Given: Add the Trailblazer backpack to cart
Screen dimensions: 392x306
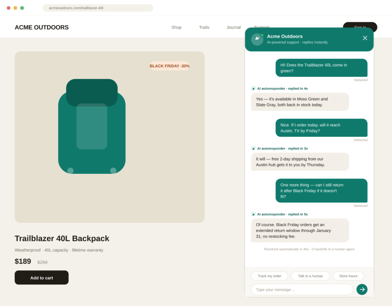Looking at the screenshot, I should (41, 278).
